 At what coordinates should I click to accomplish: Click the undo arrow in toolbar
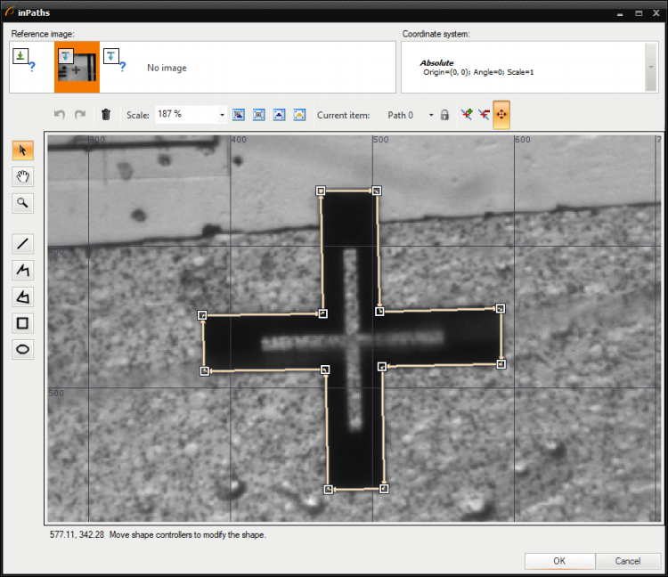(x=60, y=115)
